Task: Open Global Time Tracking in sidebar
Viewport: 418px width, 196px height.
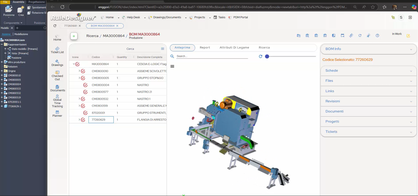Action: pos(57,101)
